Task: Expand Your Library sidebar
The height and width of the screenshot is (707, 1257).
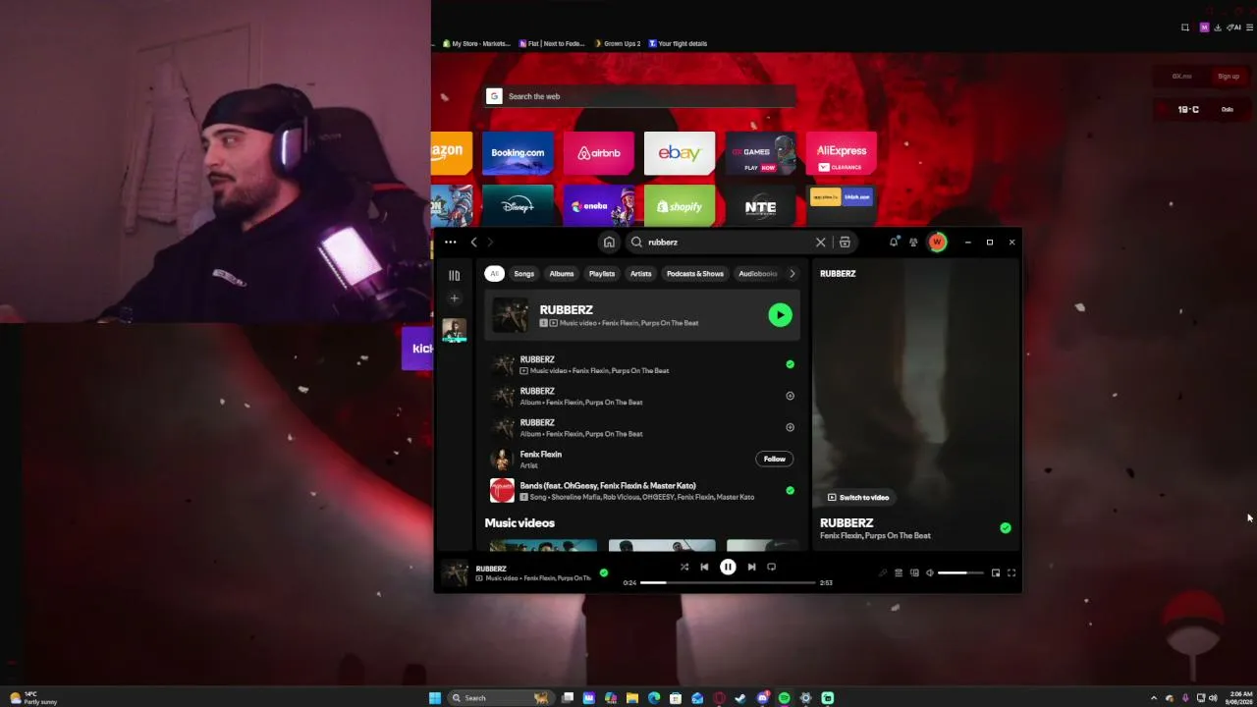Action: 454,276
